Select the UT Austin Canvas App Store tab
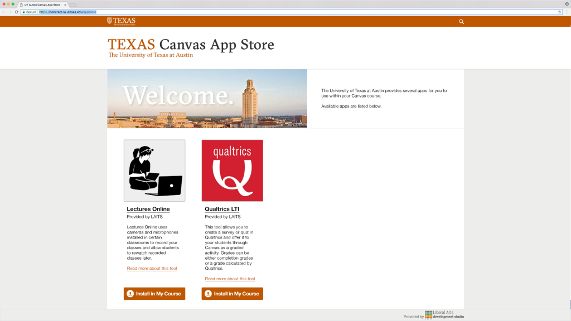The width and height of the screenshot is (571, 321). (42, 4)
